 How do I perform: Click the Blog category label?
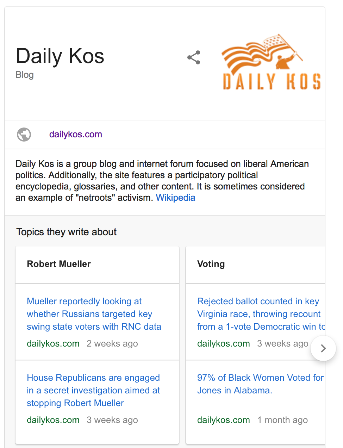coord(25,75)
